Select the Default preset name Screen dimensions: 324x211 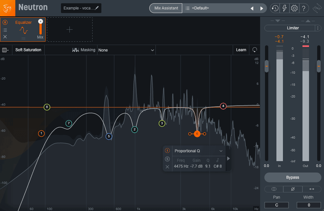click(200, 8)
